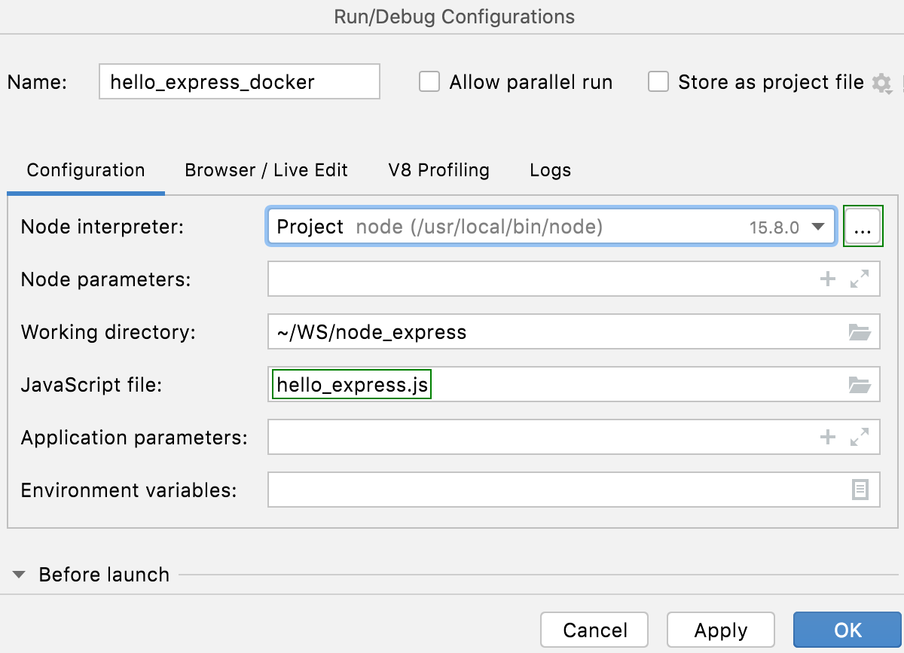Open the Environment variables editor icon
The height and width of the screenshot is (653, 904).
(x=859, y=490)
